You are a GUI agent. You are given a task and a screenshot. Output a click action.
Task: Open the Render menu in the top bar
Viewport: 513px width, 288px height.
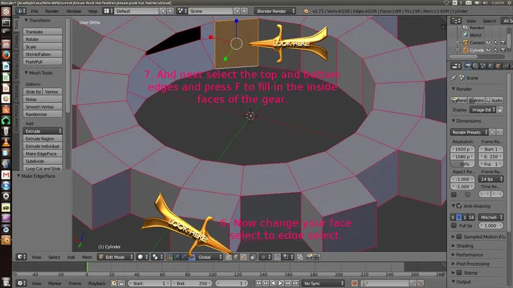53,12
